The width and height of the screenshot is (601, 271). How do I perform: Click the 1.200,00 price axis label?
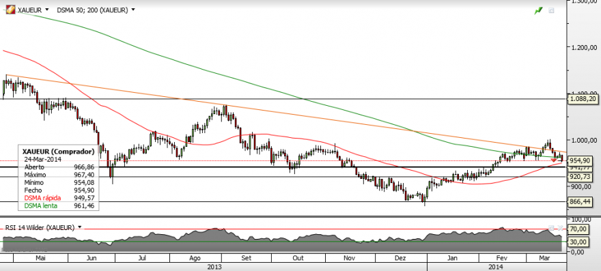click(x=584, y=47)
